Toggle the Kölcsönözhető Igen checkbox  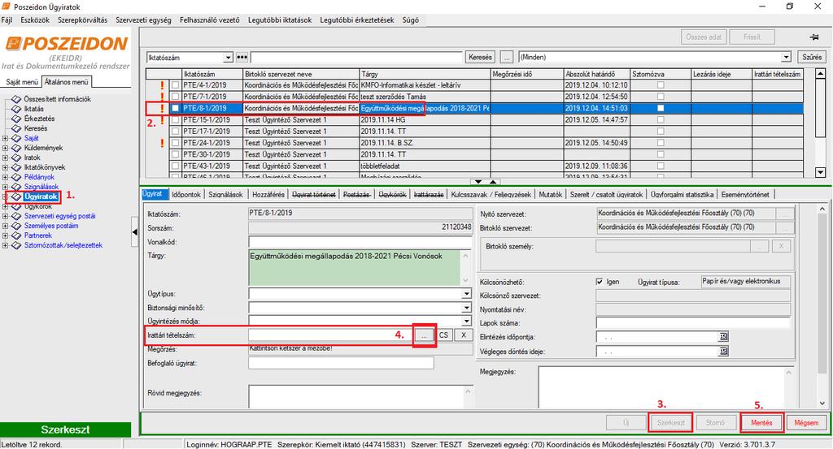click(600, 282)
